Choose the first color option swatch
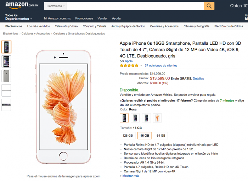 (124, 118)
